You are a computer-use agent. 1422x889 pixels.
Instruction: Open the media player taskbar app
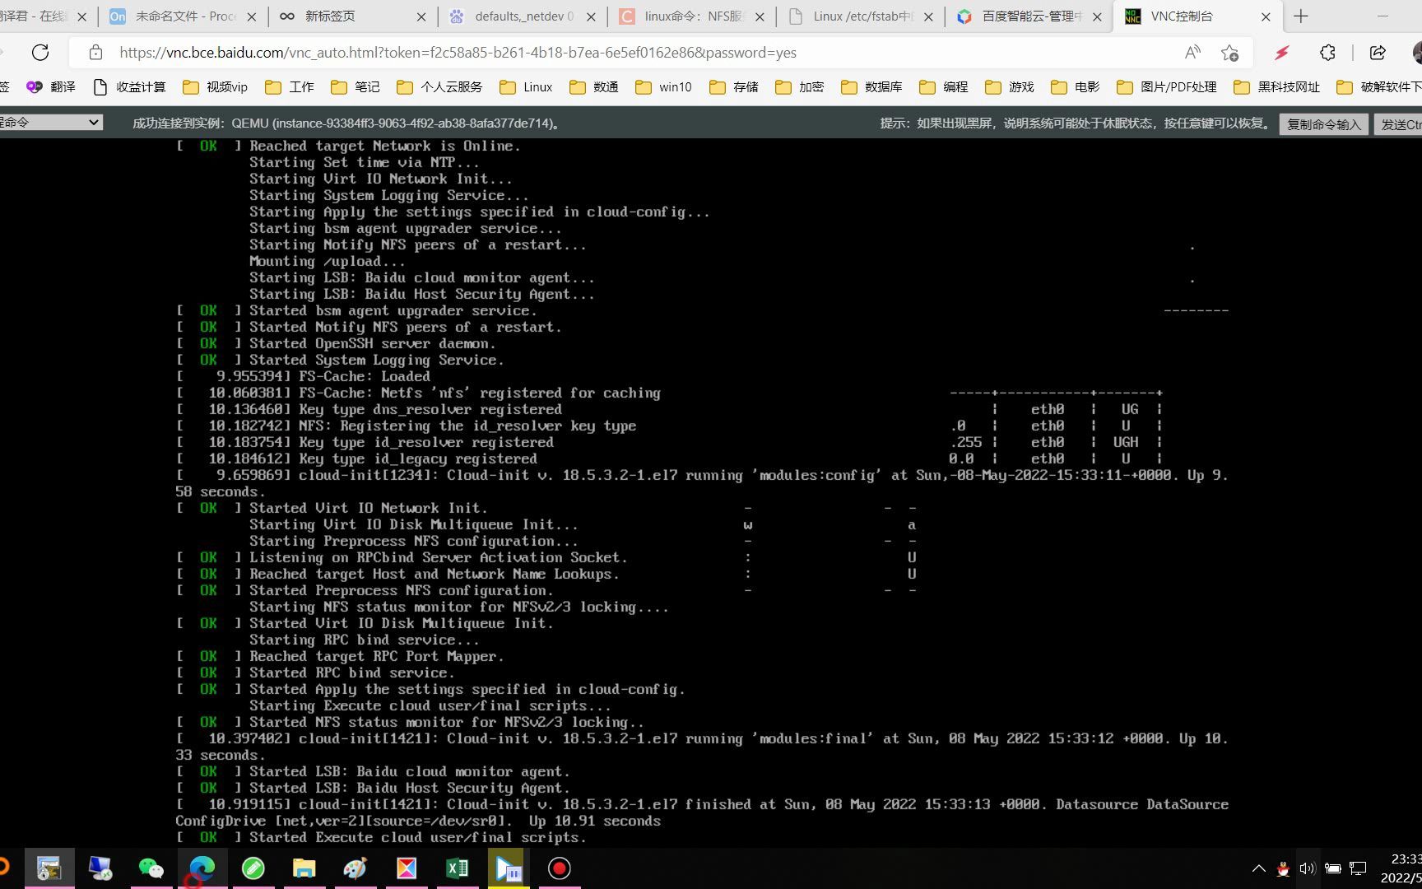(508, 868)
